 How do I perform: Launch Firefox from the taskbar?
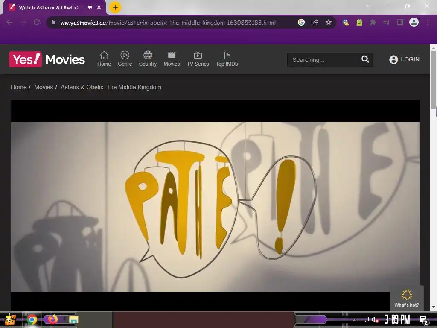(x=52, y=319)
